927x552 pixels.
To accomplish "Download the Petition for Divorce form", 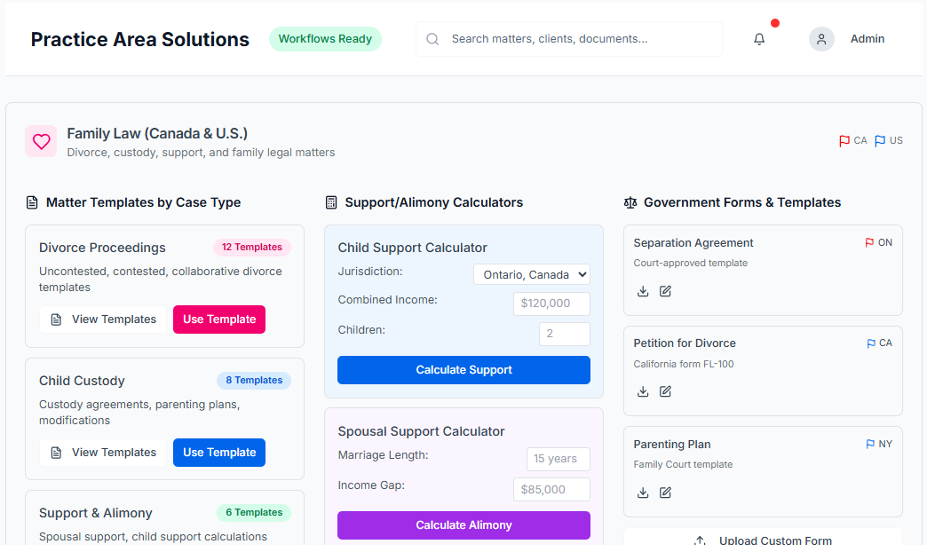I will [x=644, y=391].
